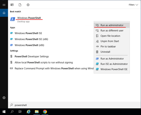Select Unpin from Start
This screenshot has height=115, width=141.
click(x=112, y=41)
